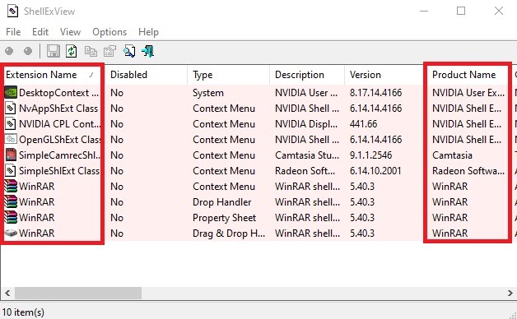The image size is (517, 319).
Task: Sort by the Product Name column header
Action: (x=468, y=75)
